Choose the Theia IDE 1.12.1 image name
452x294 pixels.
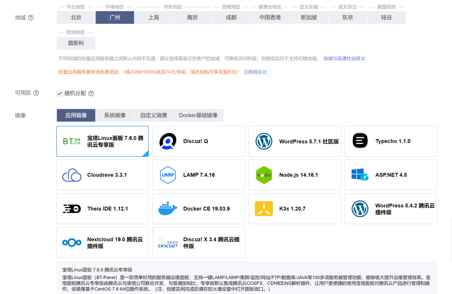click(x=108, y=209)
